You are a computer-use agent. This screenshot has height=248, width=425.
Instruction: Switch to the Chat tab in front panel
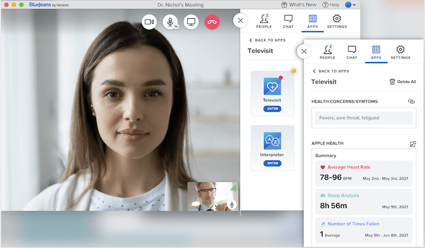coord(352,52)
